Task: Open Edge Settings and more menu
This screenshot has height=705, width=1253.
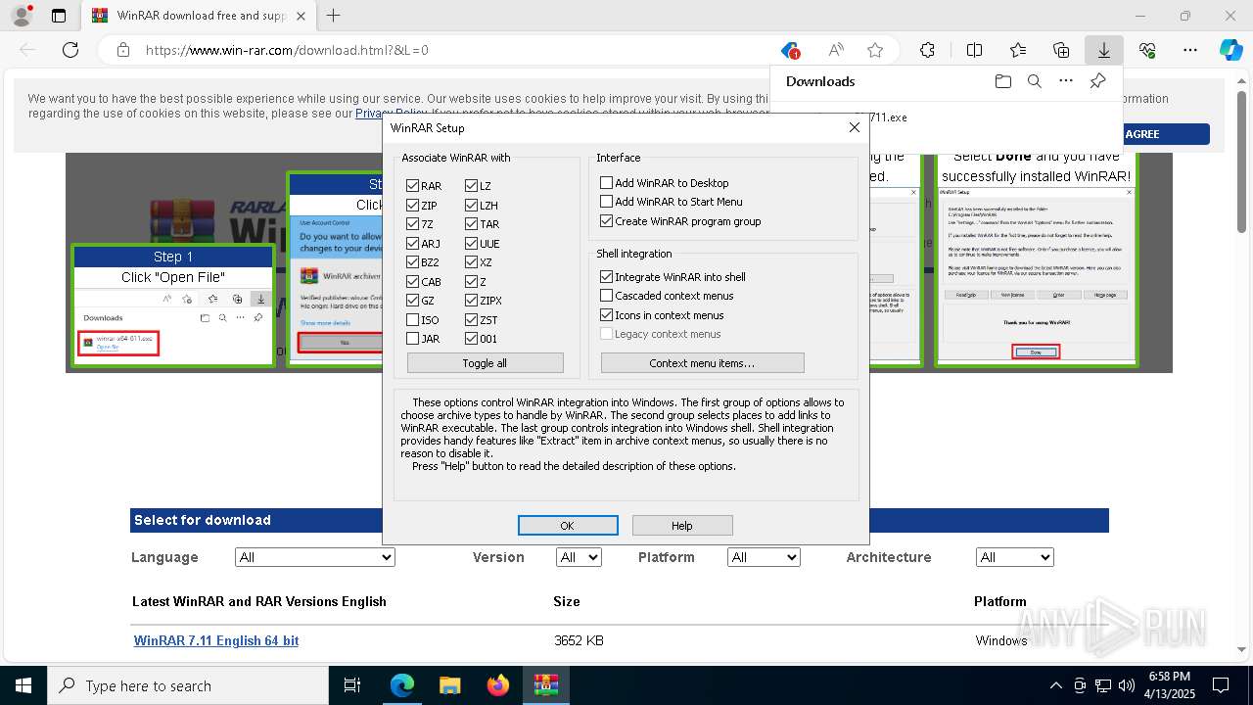Action: click(x=1190, y=50)
